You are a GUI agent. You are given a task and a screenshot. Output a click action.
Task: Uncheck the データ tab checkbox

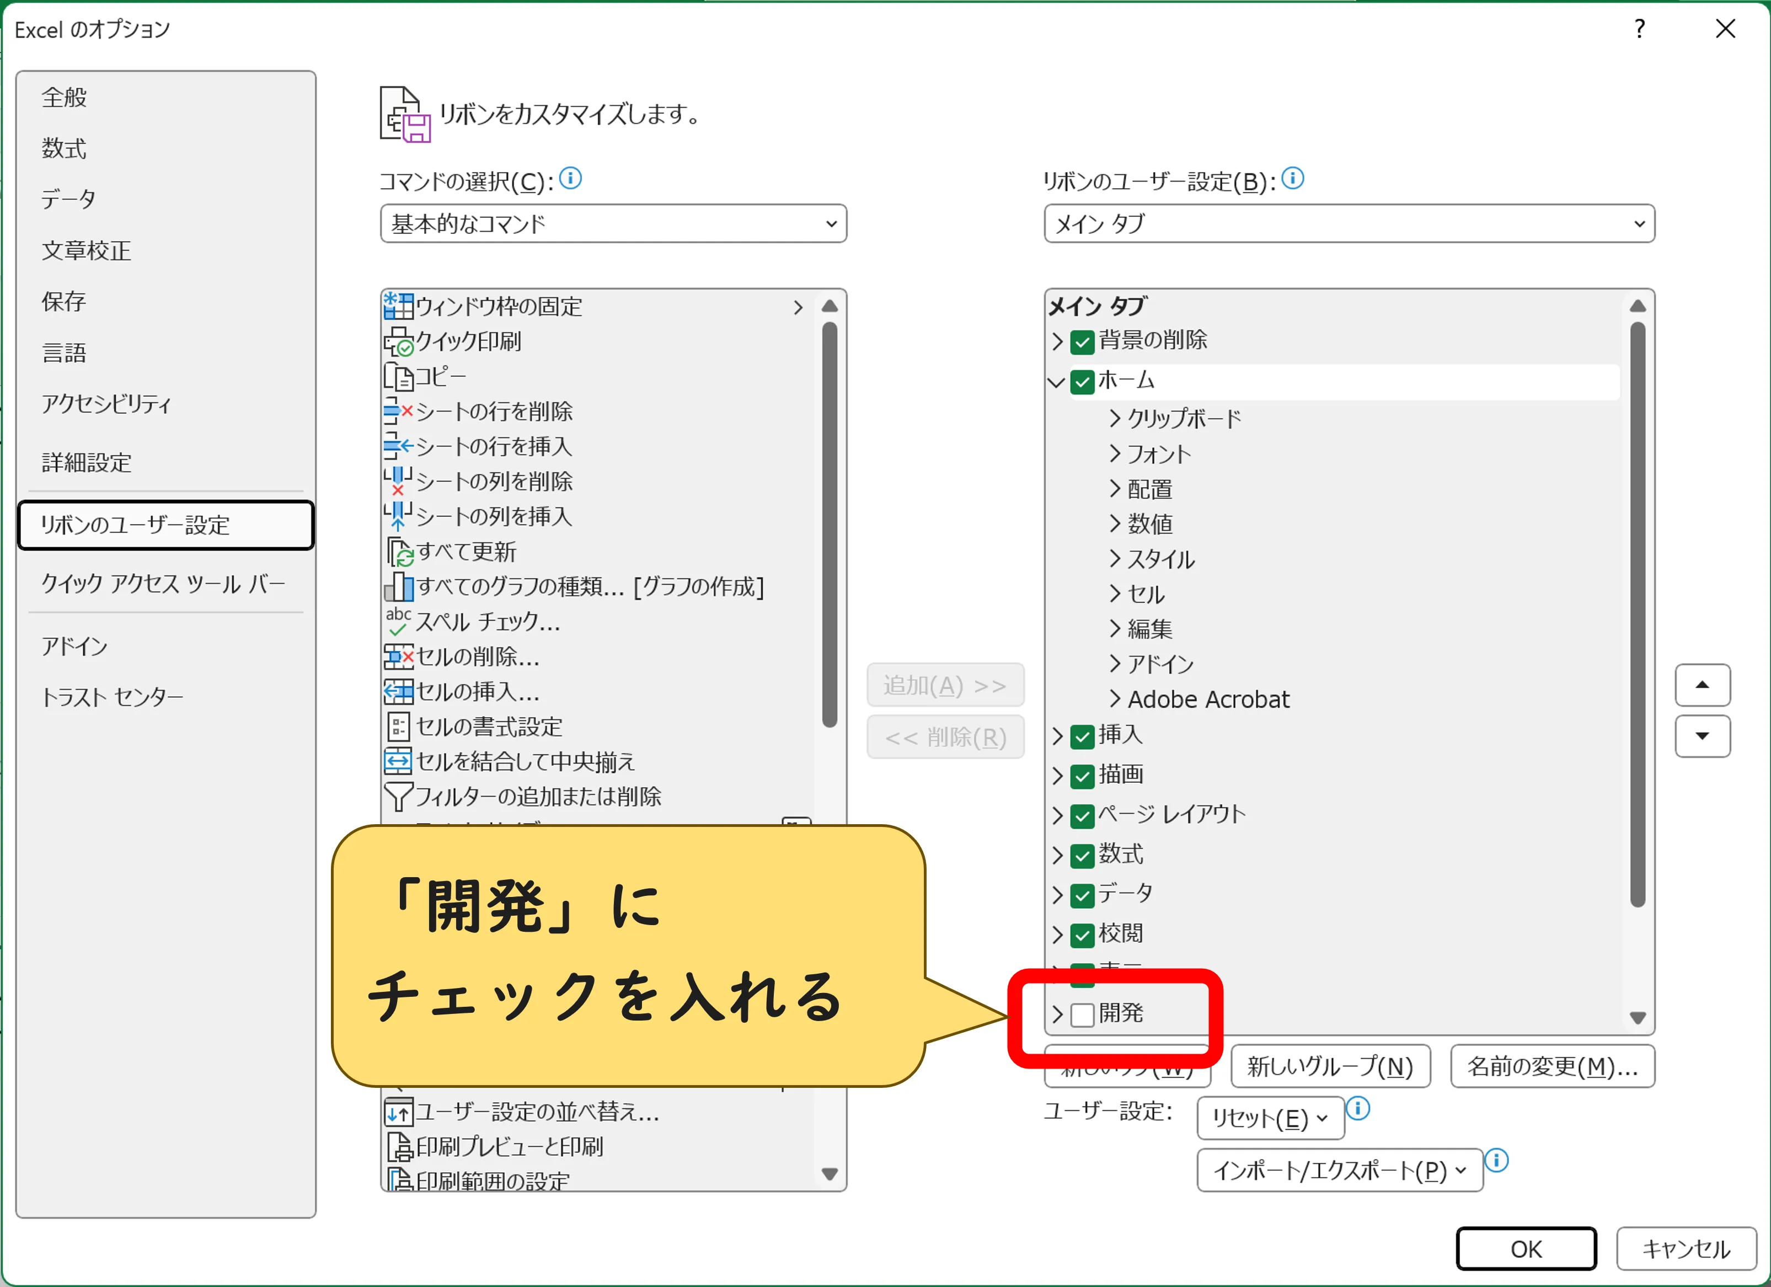[1082, 895]
